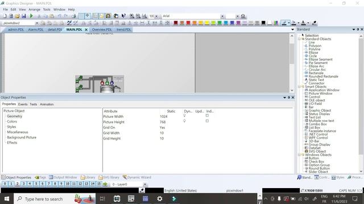The width and height of the screenshot is (364, 204).
Task: Toggle layer 15 visibility button
Action: coord(99,184)
